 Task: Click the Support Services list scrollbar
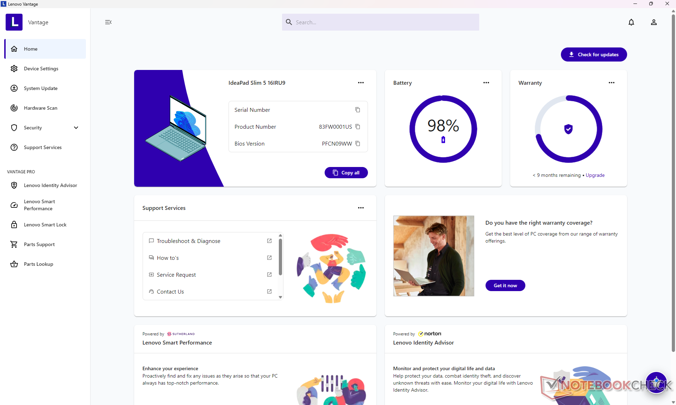pos(280,257)
